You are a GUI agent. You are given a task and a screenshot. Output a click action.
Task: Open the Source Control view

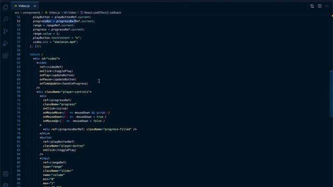(x=6, y=31)
